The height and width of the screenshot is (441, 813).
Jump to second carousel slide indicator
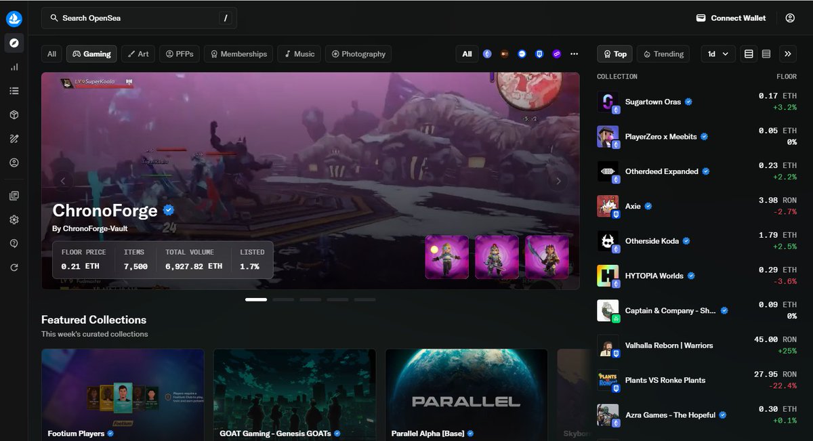coord(283,299)
